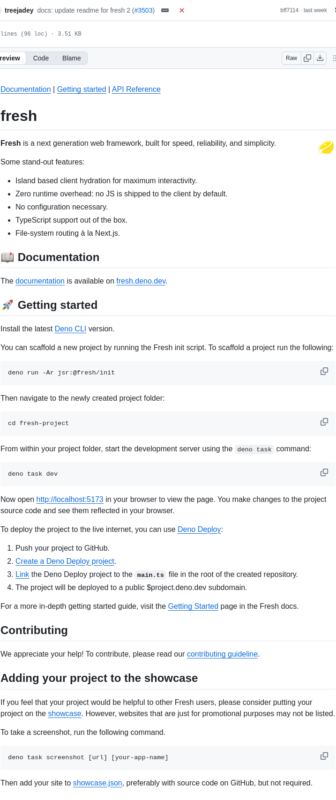
Task: Click the failed checks red X icon
Action: pos(182,10)
